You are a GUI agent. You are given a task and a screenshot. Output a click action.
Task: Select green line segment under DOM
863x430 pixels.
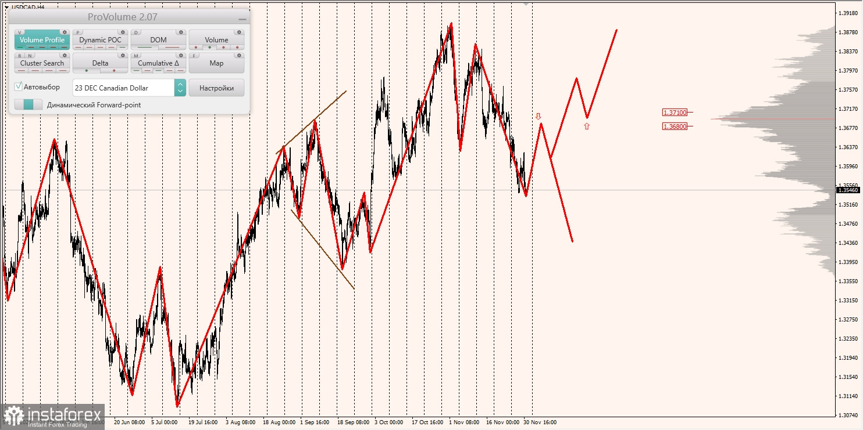tap(144, 48)
